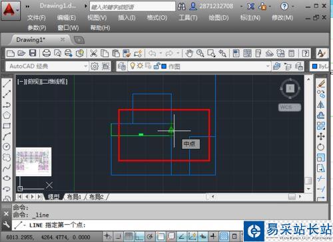Open the WCS coordinate system dropdown

click(290, 108)
